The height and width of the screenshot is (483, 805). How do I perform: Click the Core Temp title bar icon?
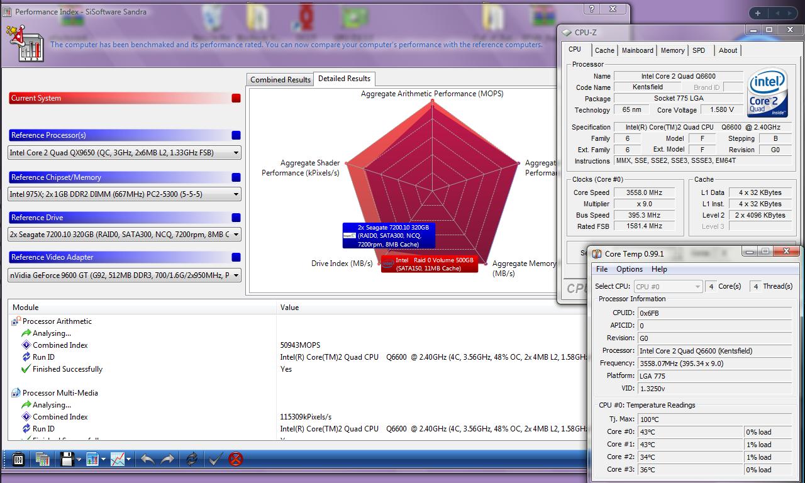(597, 254)
